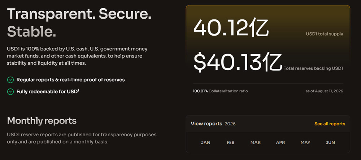Click Total reserves backing USD1 label
The image size is (361, 160).
click(313, 68)
